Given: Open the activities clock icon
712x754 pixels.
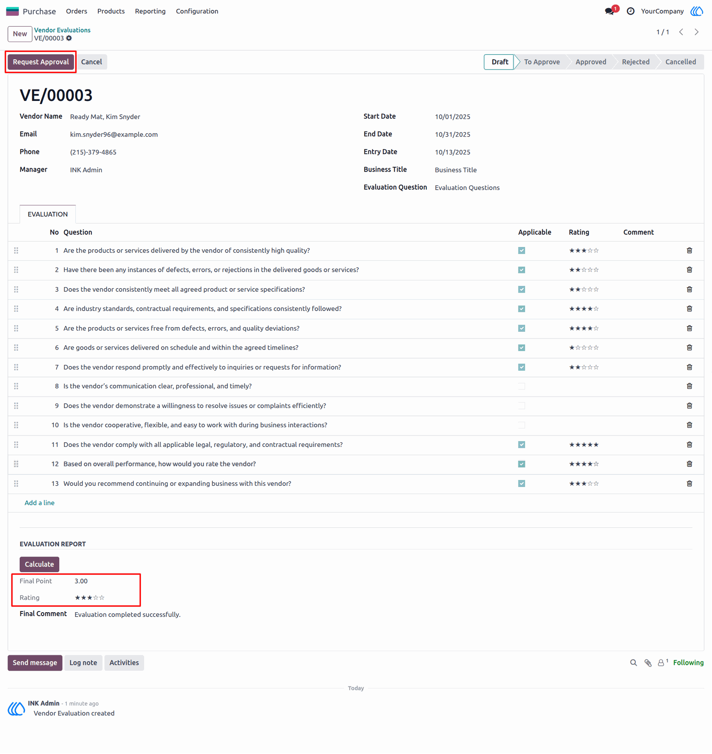Looking at the screenshot, I should tap(630, 11).
